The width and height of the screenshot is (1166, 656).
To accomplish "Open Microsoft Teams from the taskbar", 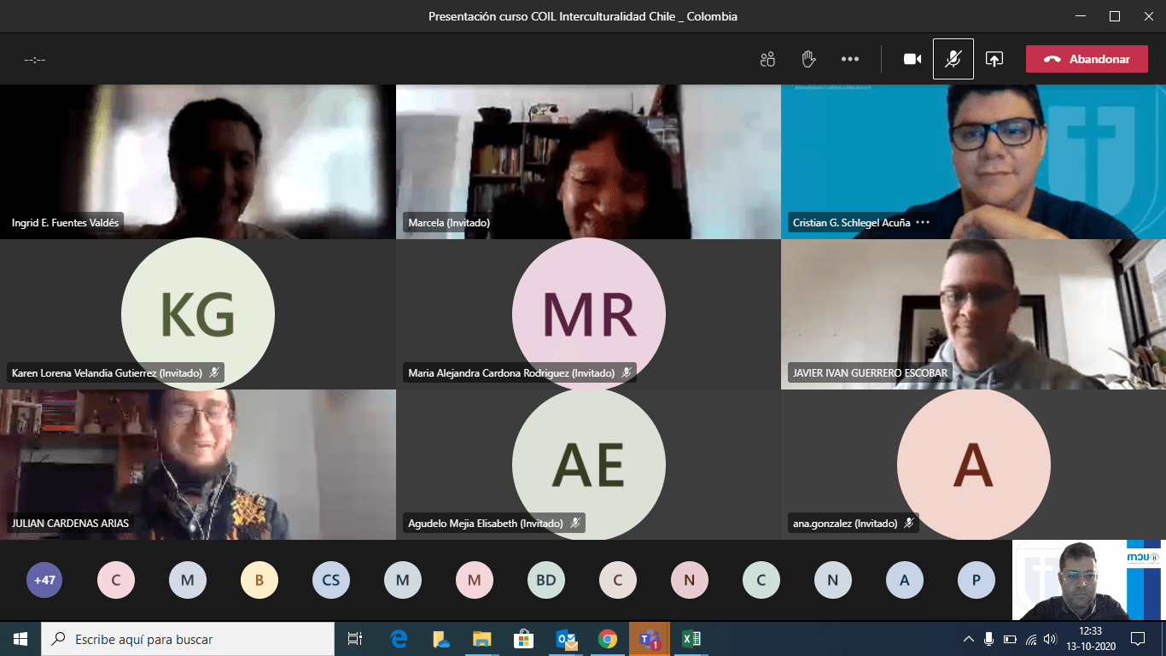I will pyautogui.click(x=650, y=639).
